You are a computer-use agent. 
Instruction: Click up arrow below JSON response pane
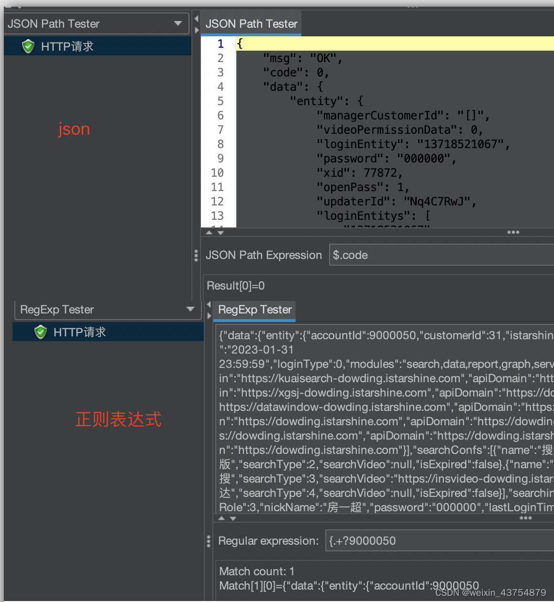coord(209,233)
